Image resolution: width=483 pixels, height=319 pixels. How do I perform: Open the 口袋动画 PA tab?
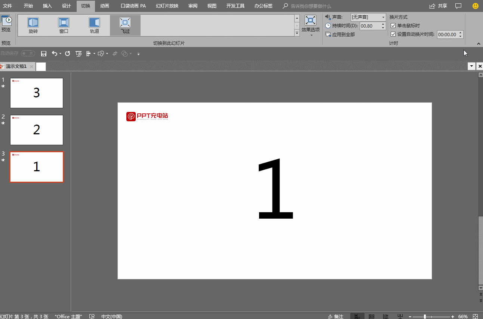click(133, 6)
